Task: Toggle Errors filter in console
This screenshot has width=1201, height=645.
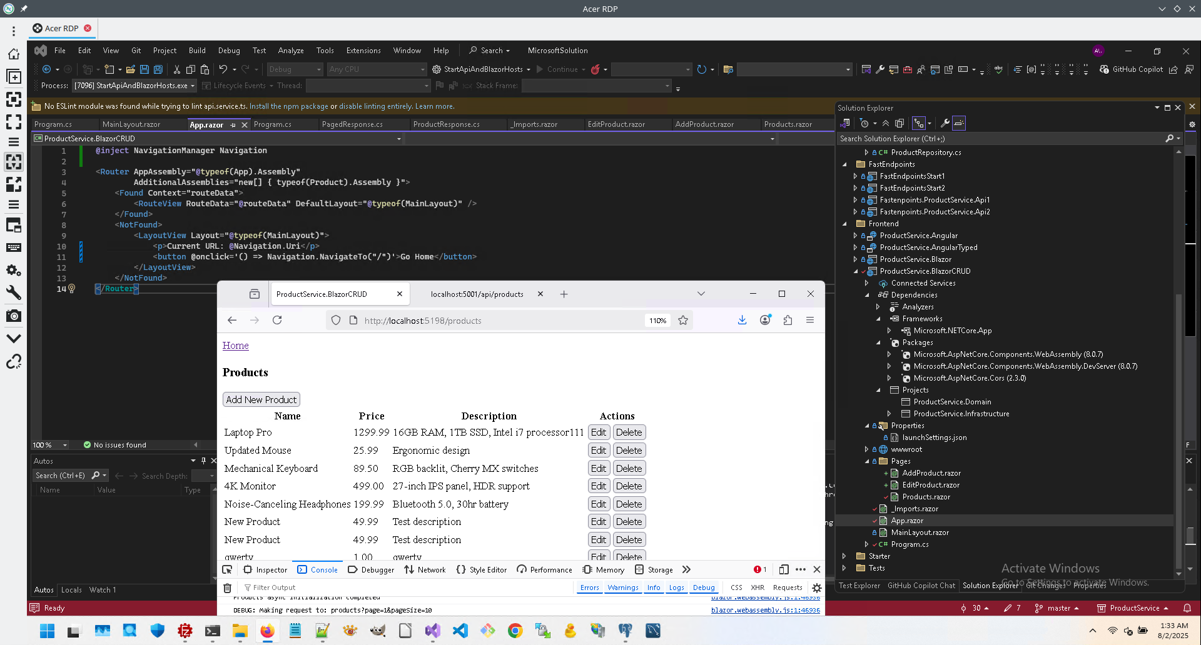Action: tap(589, 587)
